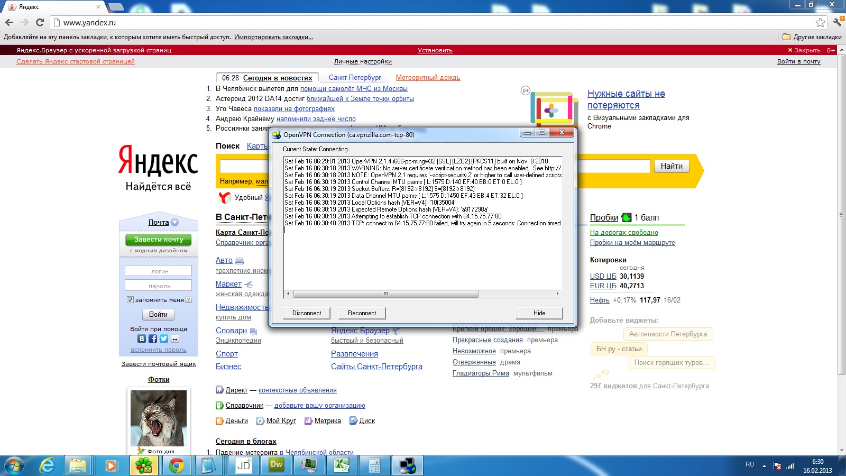Click the Мой Круг icon
This screenshot has width=846, height=476.
(x=260, y=420)
